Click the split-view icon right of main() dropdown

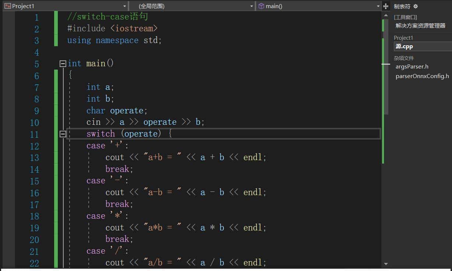click(x=385, y=6)
